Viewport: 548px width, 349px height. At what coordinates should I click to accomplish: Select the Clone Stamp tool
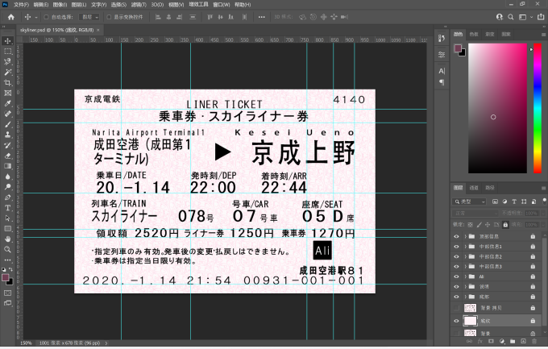point(7,135)
